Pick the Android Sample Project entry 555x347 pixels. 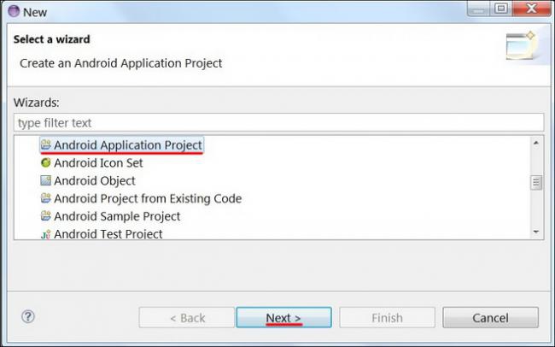point(117,216)
